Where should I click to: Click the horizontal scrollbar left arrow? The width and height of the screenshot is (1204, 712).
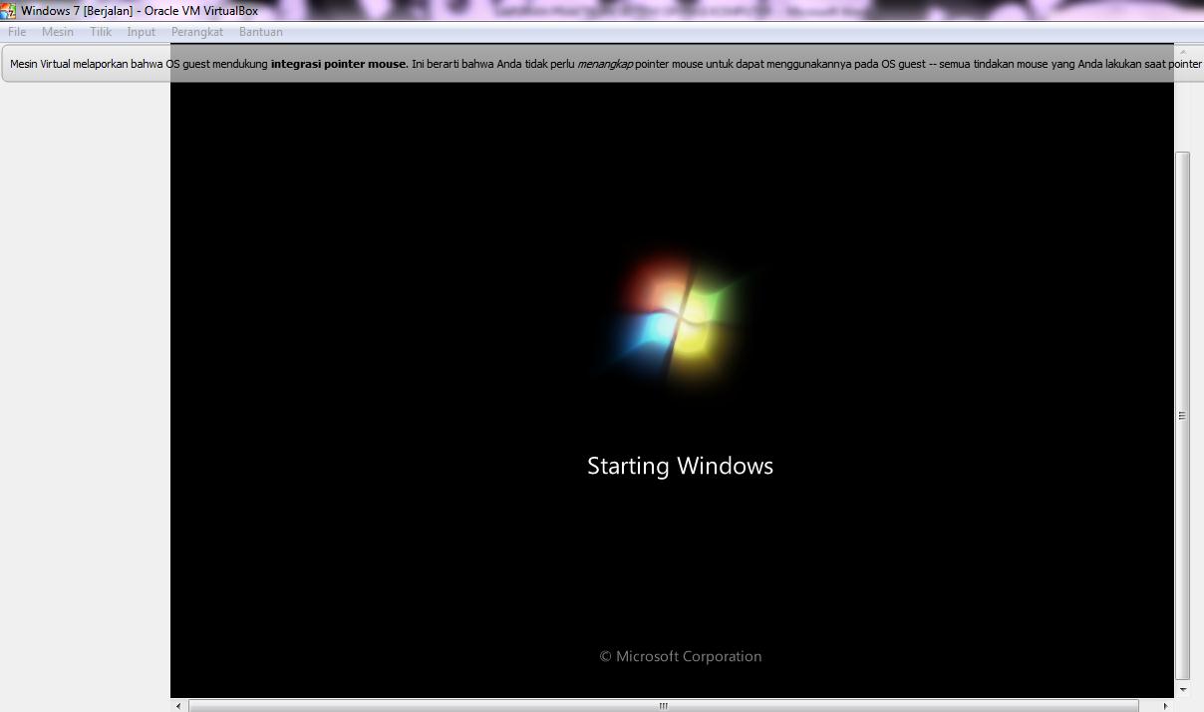(178, 706)
